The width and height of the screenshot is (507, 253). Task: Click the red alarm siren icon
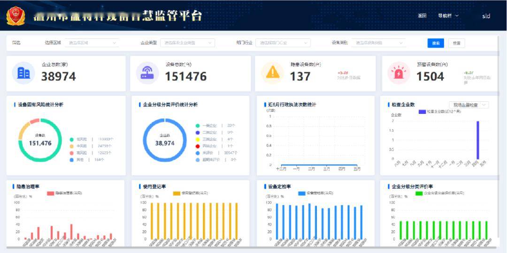399,73
